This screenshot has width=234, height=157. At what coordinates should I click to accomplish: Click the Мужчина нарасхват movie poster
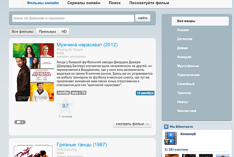pyautogui.click(x=34, y=72)
